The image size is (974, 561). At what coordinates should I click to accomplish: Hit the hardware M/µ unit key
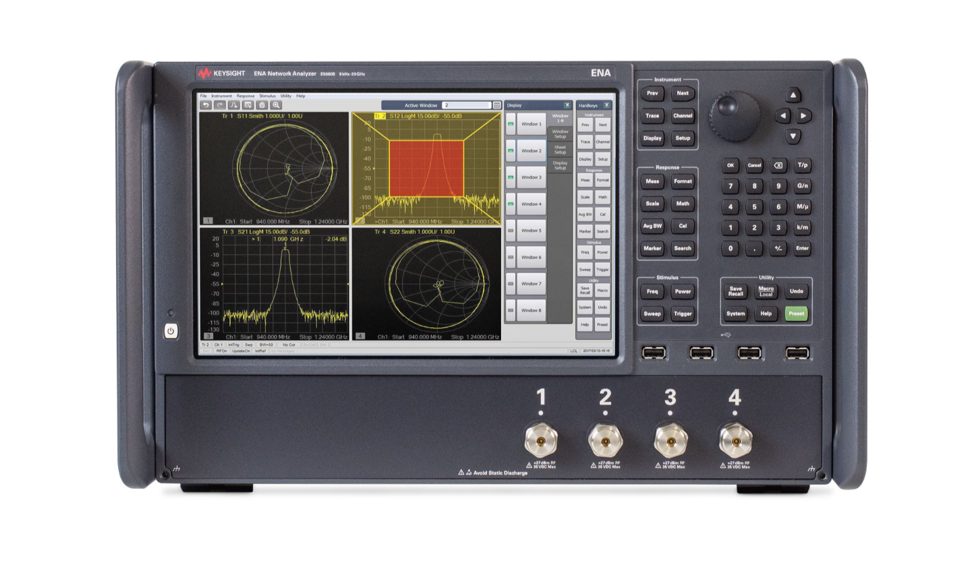point(802,206)
